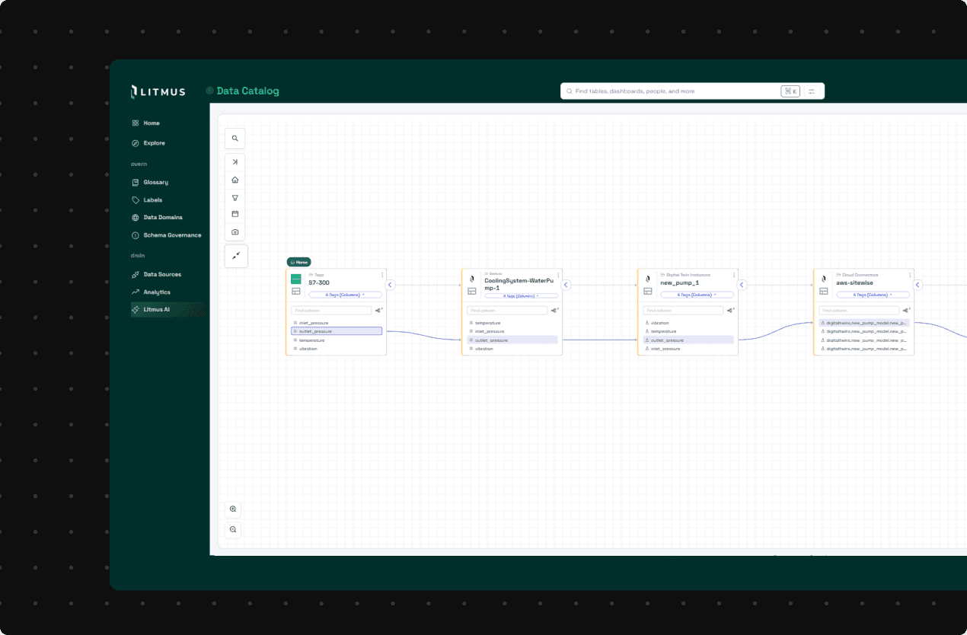
Task: Navigate to Schema Governance in the sidebar
Action: [168, 235]
